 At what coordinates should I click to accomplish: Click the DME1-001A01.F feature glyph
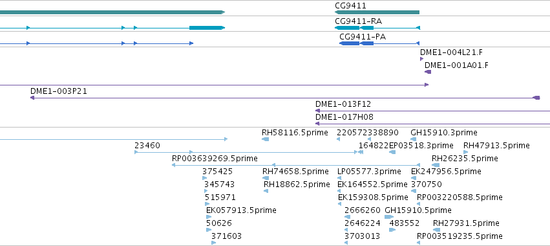pos(428,72)
